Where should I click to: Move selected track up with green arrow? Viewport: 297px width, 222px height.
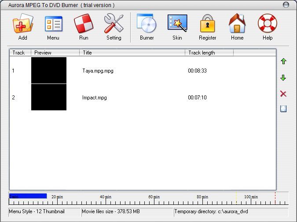pyautogui.click(x=283, y=61)
